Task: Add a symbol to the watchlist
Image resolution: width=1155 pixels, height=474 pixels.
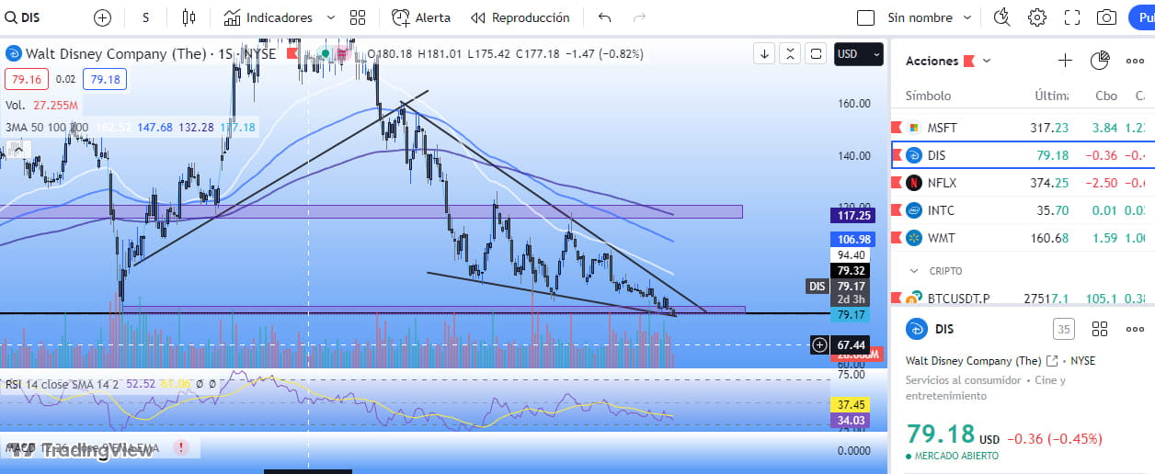Action: 1065,61
